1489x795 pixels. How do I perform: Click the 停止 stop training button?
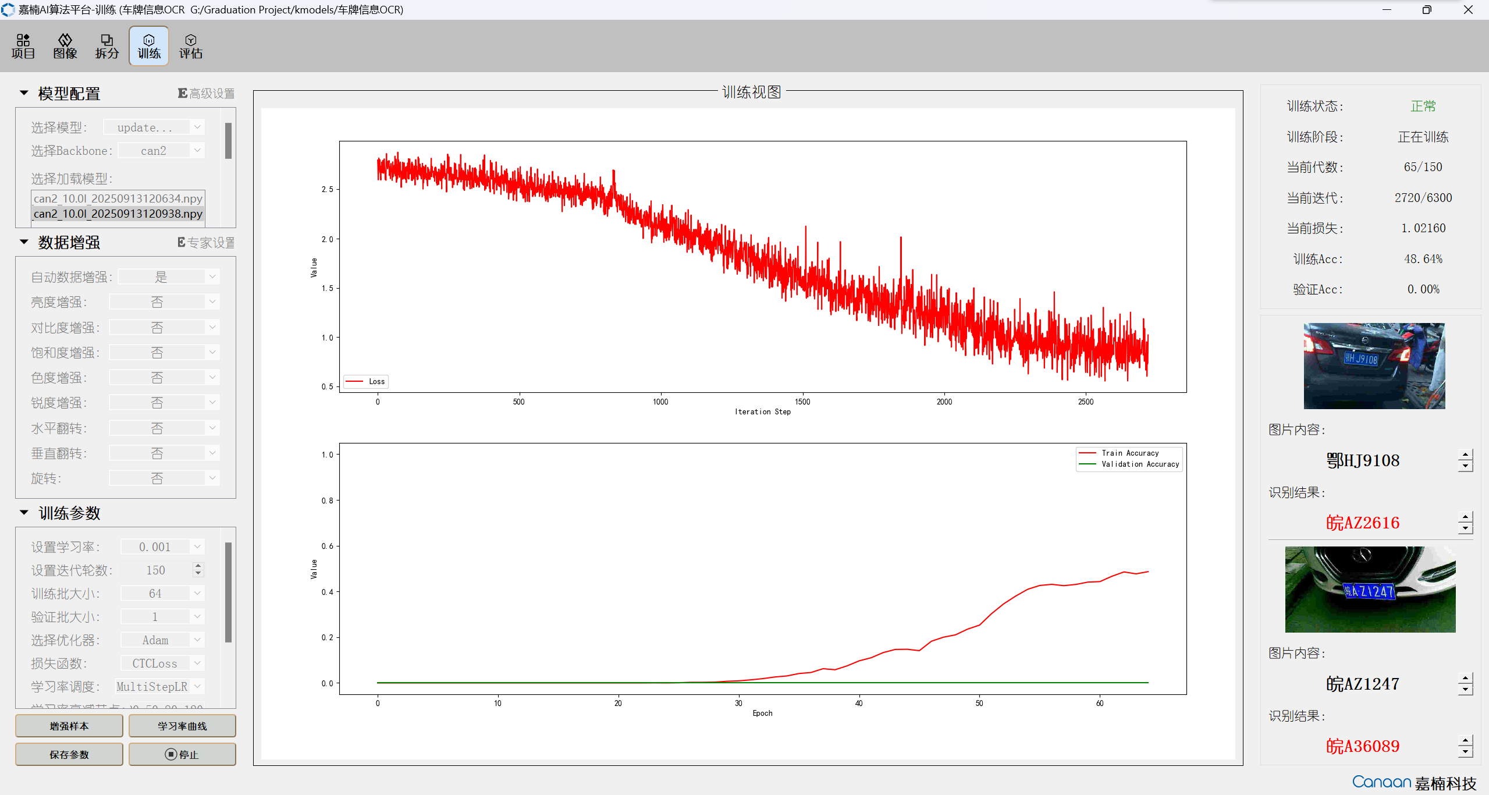tap(182, 754)
